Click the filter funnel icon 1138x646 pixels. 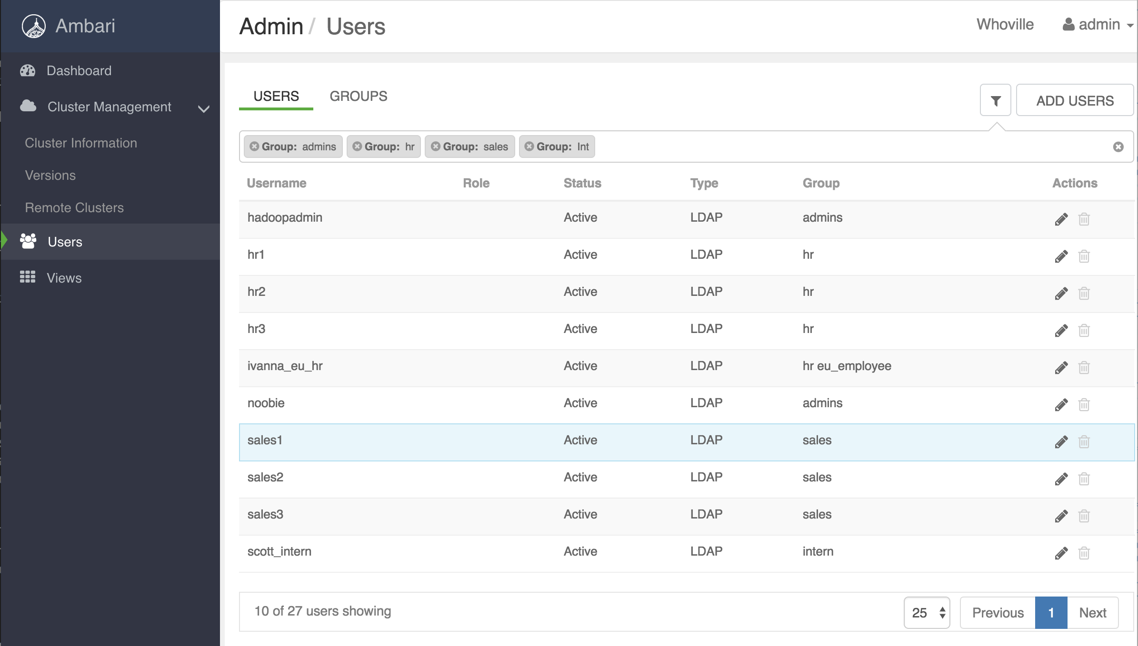pos(995,100)
